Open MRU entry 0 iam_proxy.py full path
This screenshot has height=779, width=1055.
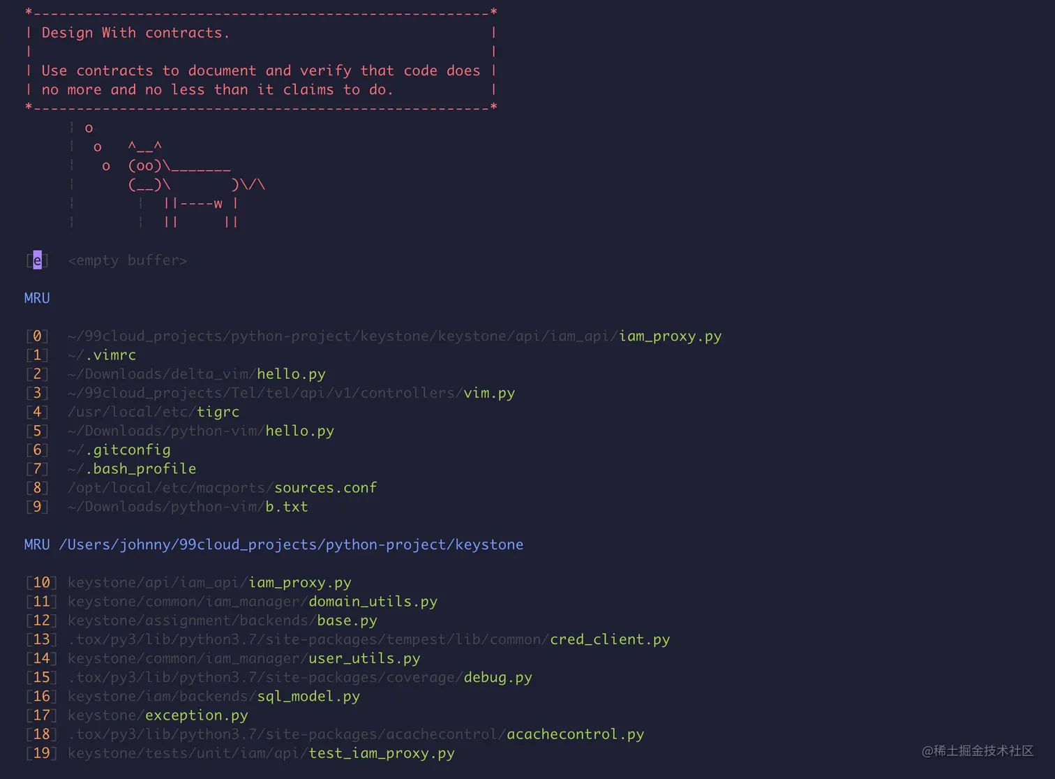pos(374,336)
